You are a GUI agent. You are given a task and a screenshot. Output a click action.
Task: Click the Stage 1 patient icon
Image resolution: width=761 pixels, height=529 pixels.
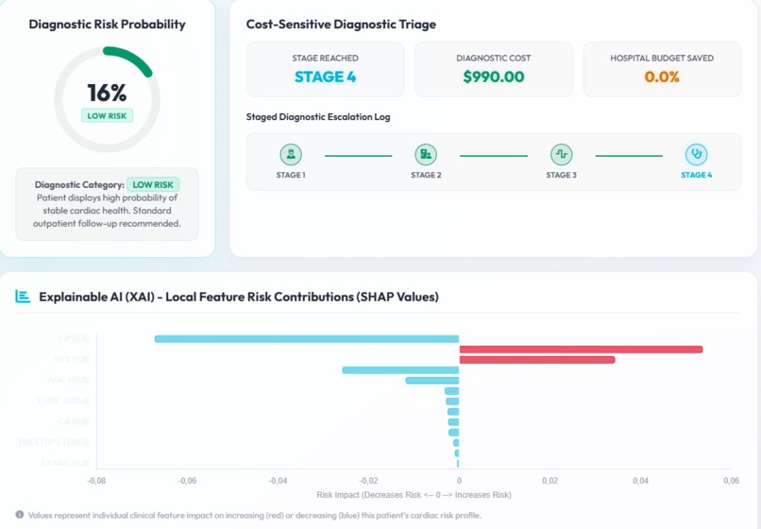pyautogui.click(x=291, y=155)
